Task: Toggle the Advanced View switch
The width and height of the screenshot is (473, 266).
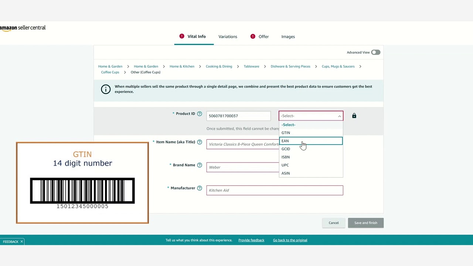Action: click(x=376, y=52)
